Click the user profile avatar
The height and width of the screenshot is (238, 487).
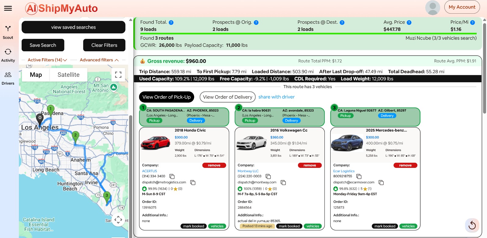coord(433,8)
